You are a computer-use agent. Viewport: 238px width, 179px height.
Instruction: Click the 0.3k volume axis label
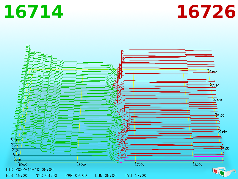[16, 151]
